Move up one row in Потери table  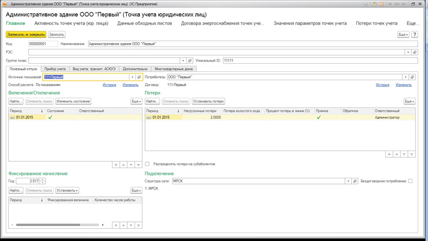(x=397, y=154)
